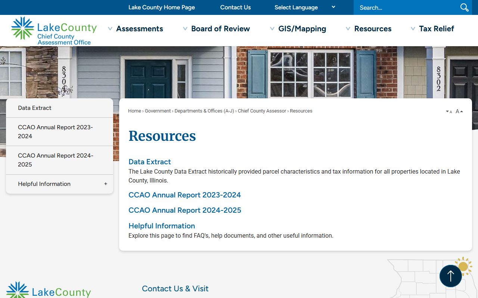Click the Contact Us & Visit heading
Screen dimensions: 478x298
tap(175, 289)
